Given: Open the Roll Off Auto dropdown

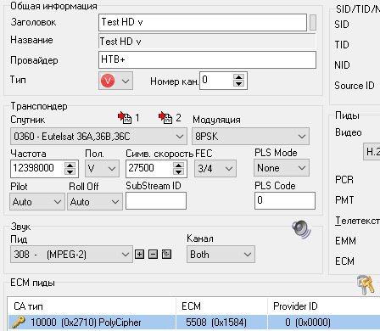Looking at the screenshot, I should click(x=95, y=202).
